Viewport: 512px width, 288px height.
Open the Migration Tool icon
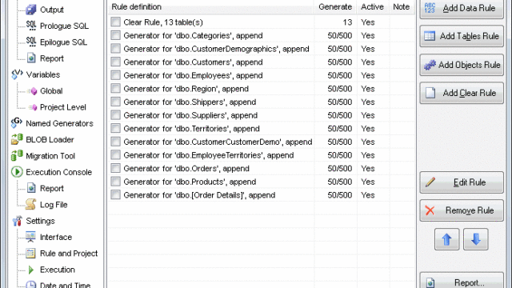pyautogui.click(x=17, y=156)
